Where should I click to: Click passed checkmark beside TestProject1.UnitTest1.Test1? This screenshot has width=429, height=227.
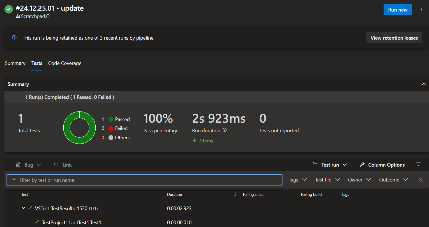coord(37,222)
